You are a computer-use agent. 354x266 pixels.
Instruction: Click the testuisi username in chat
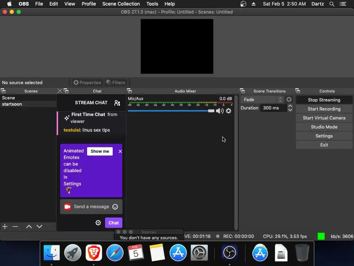(x=72, y=130)
